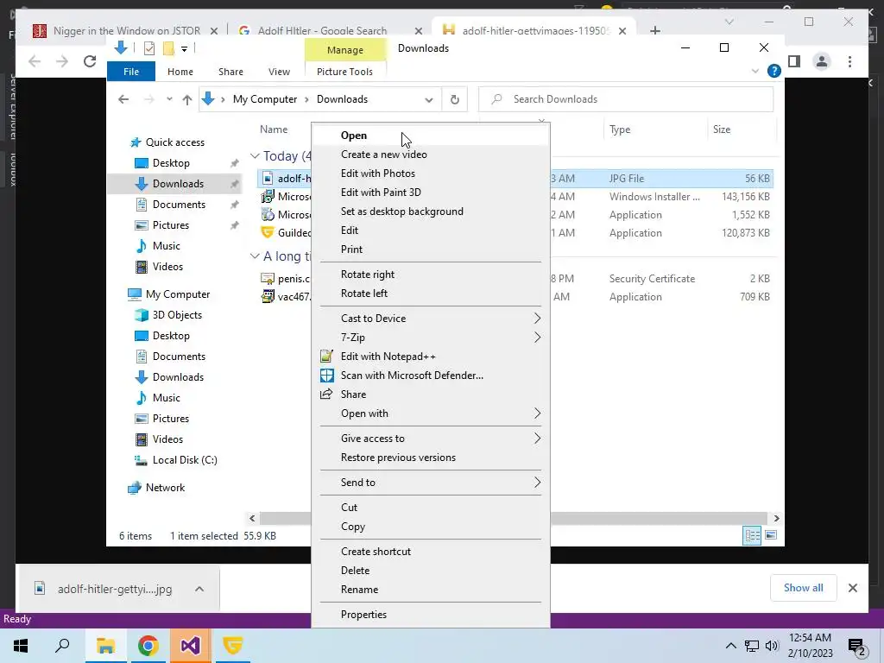884x663 pixels.
Task: Switch to the Home ribbon tab
Action: pos(180,72)
